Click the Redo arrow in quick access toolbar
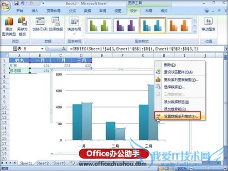The image size is (228, 171). (32, 3)
